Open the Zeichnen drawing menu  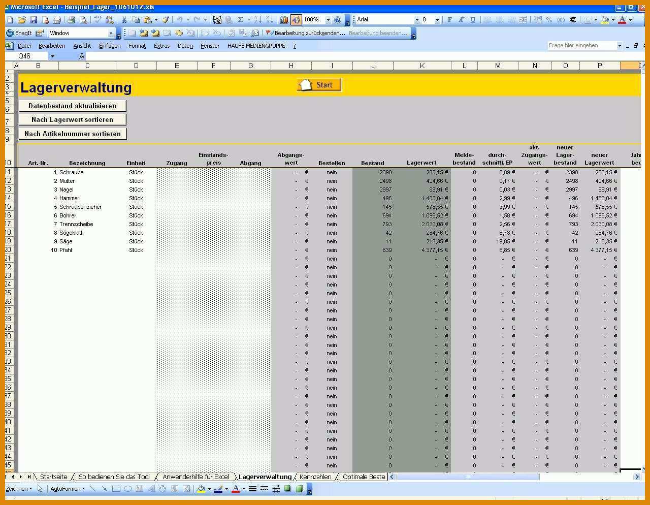[x=19, y=489]
